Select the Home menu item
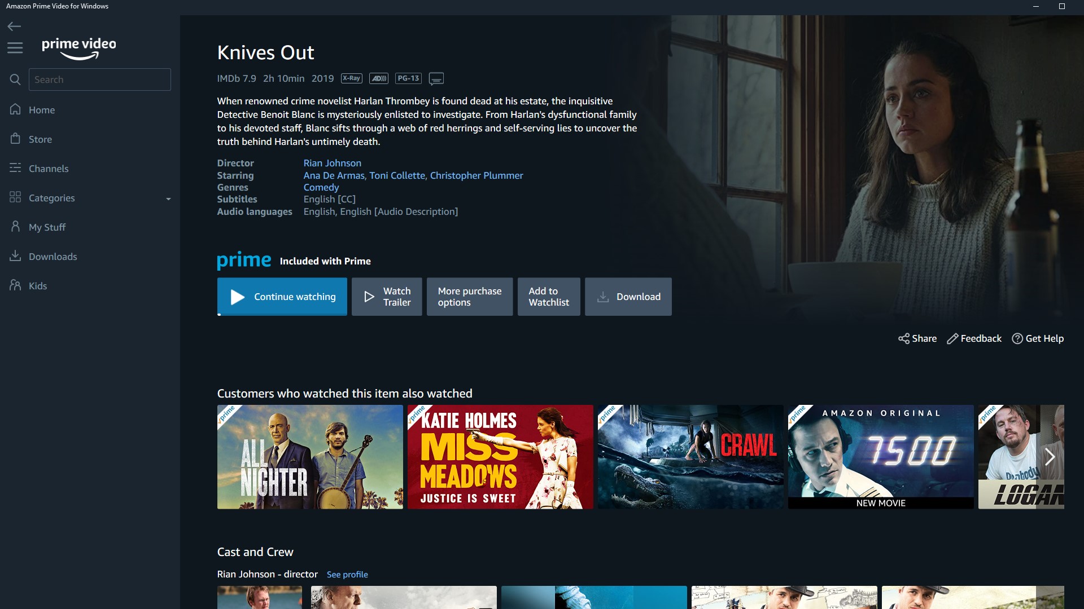The width and height of the screenshot is (1084, 609). [x=42, y=109]
